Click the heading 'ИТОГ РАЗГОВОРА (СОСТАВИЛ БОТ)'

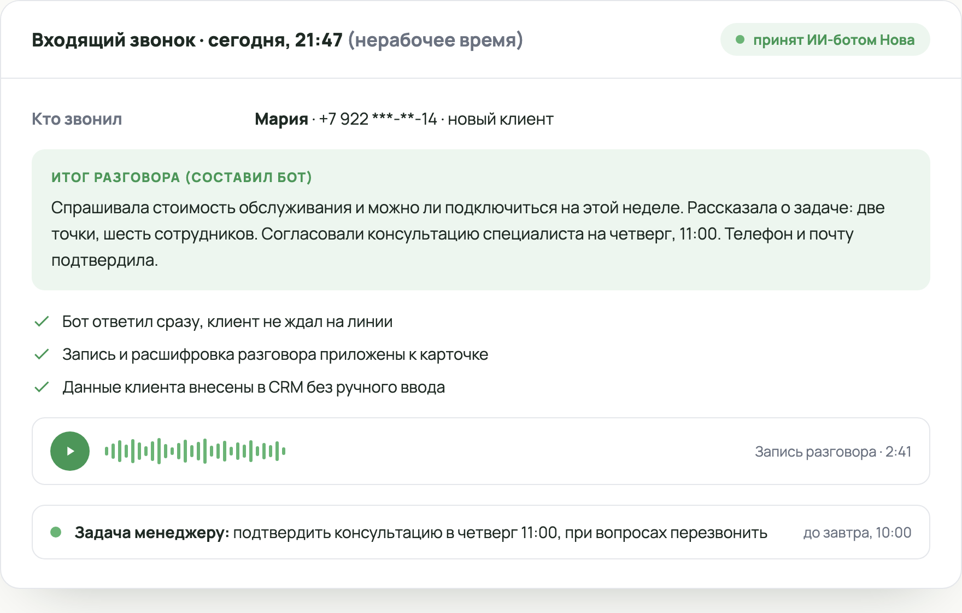click(181, 177)
